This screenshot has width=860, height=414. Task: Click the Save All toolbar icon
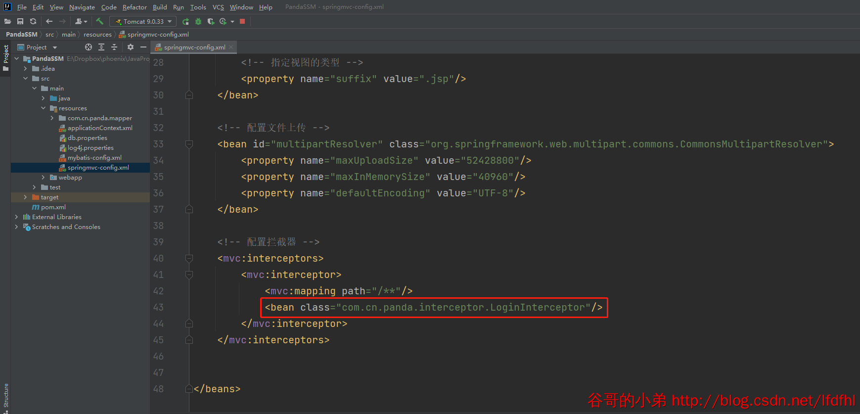pyautogui.click(x=20, y=21)
